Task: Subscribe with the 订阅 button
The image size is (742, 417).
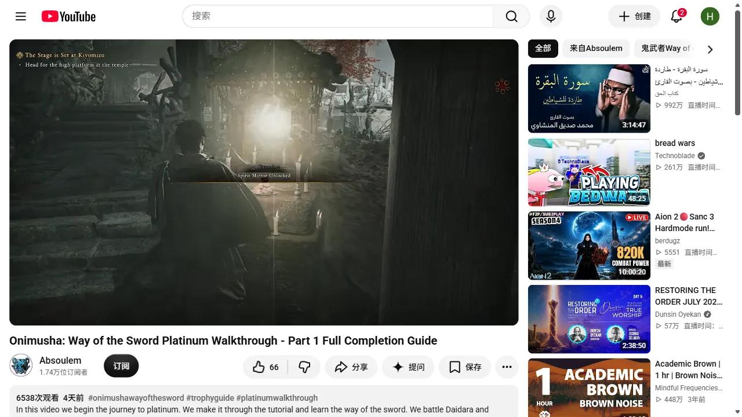Action: 121,366
